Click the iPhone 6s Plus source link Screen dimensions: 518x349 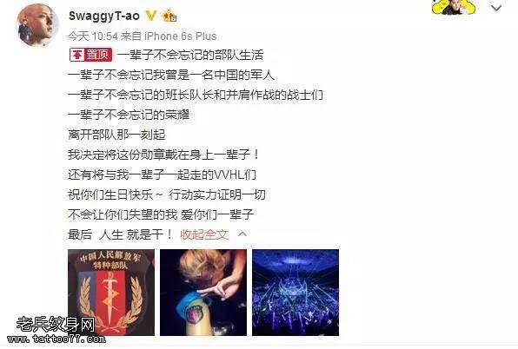tap(181, 36)
